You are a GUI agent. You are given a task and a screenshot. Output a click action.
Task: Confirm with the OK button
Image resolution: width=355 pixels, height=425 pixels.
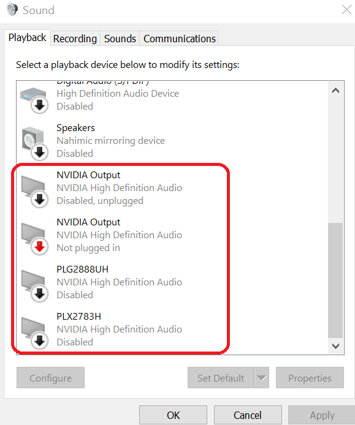[173, 415]
